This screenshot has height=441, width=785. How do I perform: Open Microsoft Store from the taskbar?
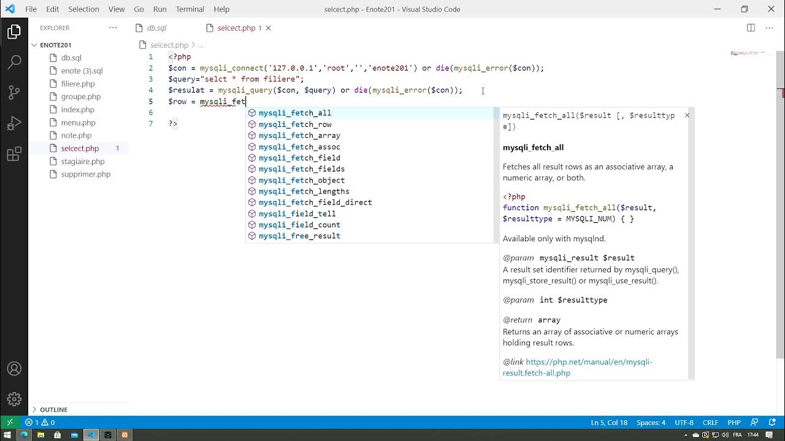(57, 435)
